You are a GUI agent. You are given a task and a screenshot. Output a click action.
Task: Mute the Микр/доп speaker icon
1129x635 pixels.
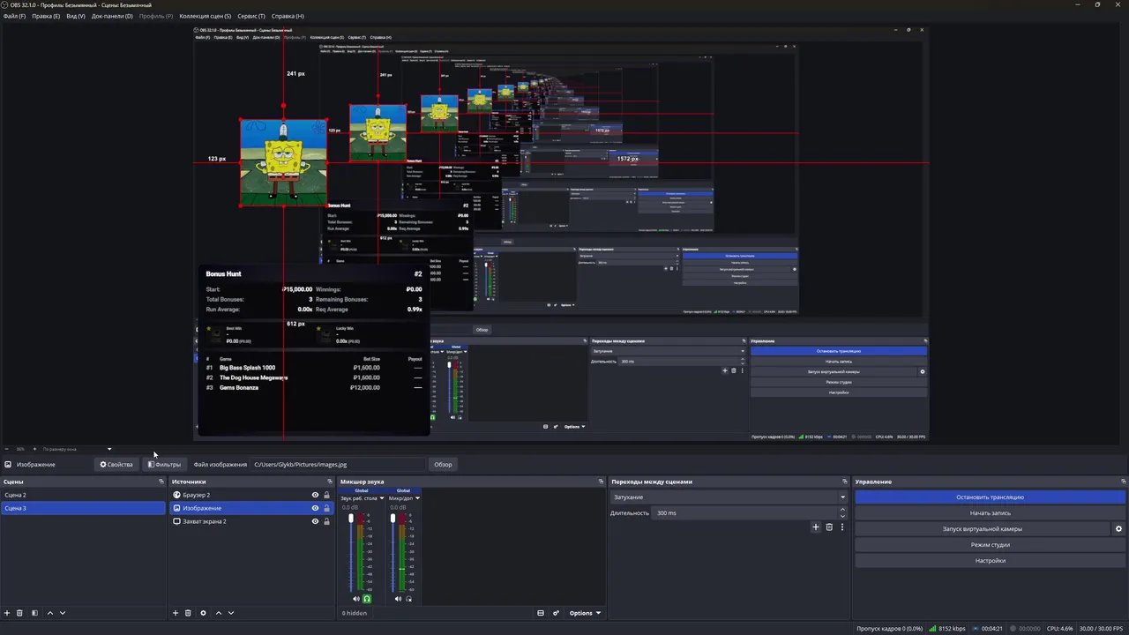pos(398,599)
